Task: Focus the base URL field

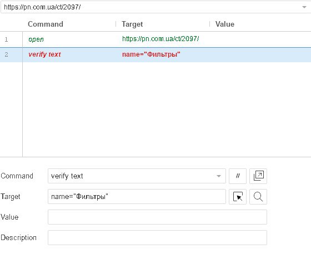Action: pyautogui.click(x=151, y=7)
